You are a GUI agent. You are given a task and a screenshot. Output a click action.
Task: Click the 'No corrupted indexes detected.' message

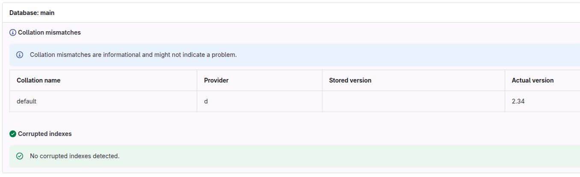[74, 156]
